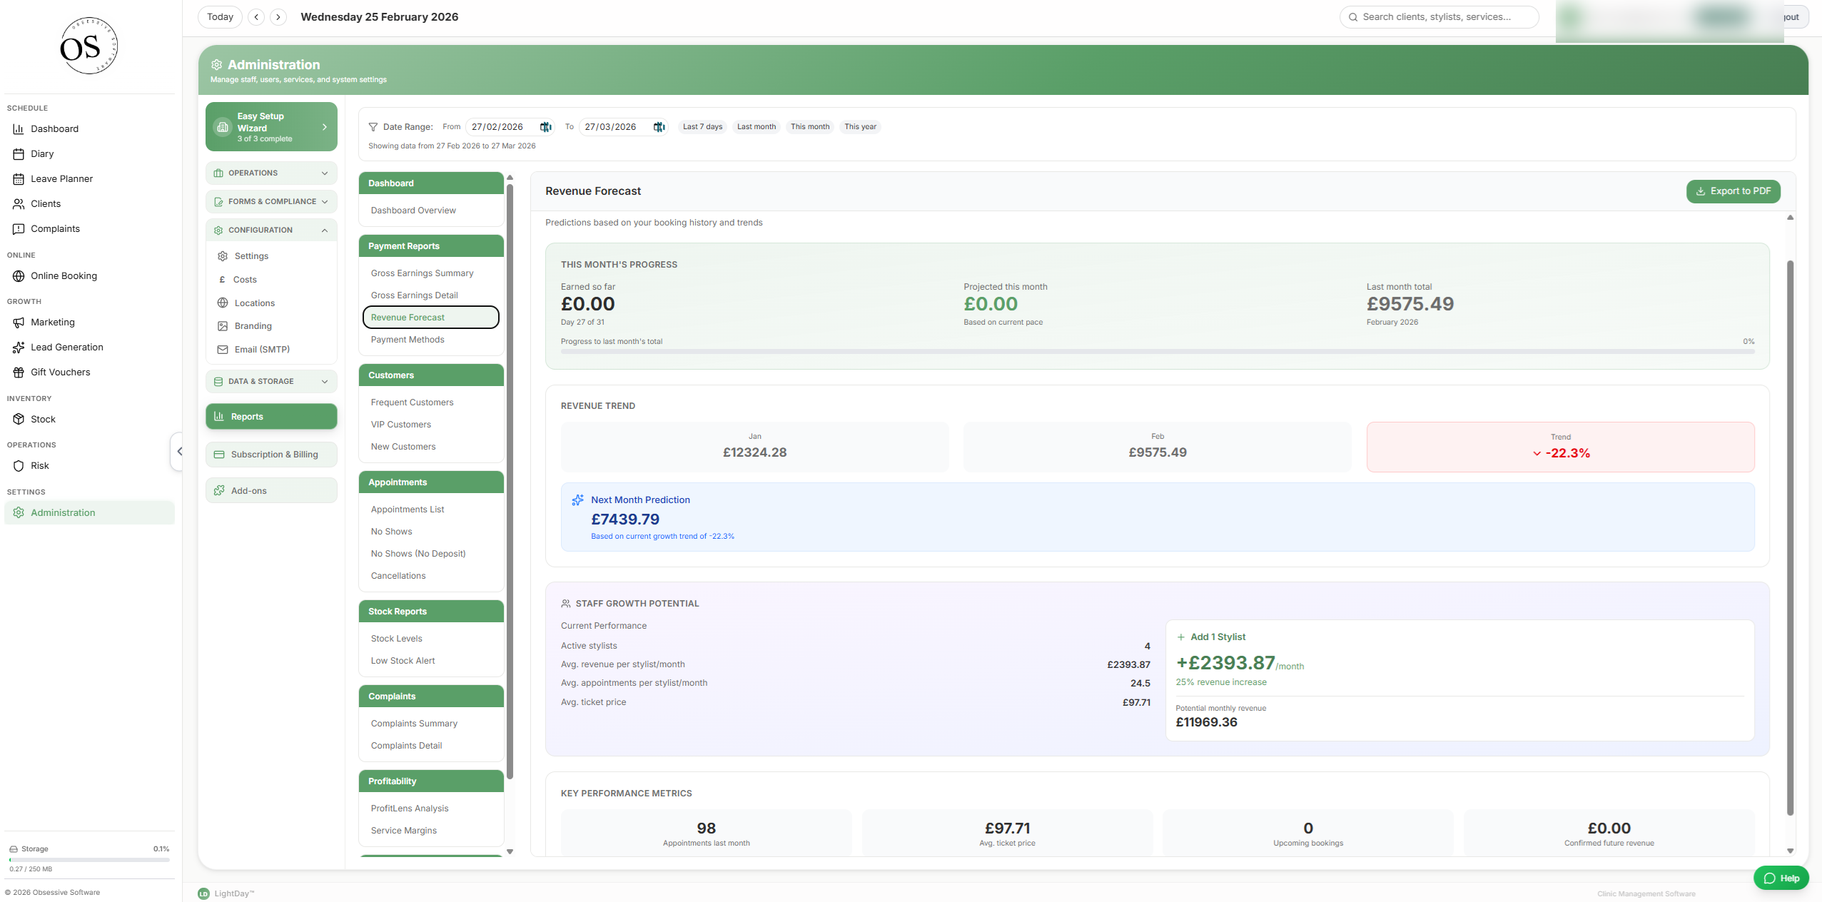Click the Diary calendar icon
Screen dimensions: 1822x902
tap(19, 154)
